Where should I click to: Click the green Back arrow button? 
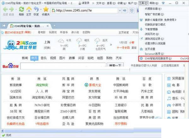(5, 9)
